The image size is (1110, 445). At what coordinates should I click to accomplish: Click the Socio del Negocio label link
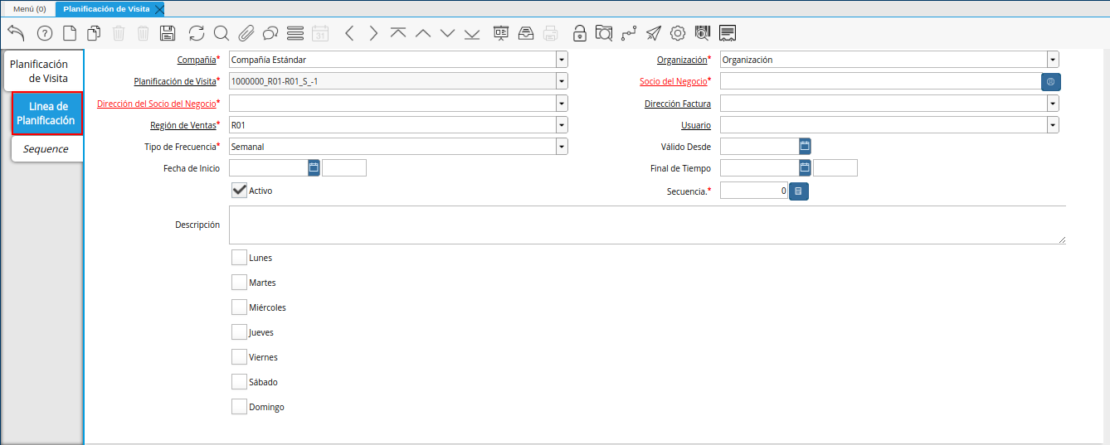click(673, 81)
